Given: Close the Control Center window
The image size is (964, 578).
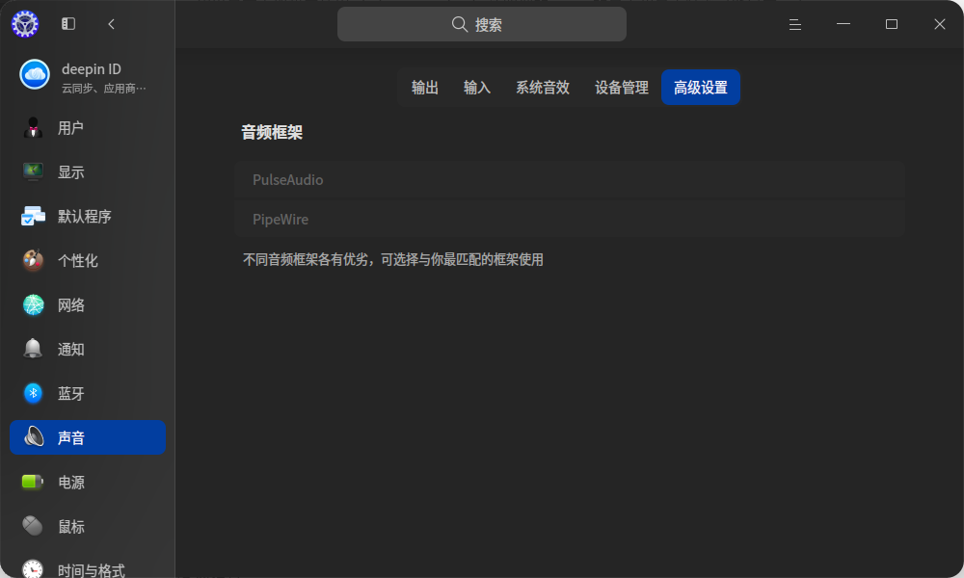Looking at the screenshot, I should click(x=939, y=24).
